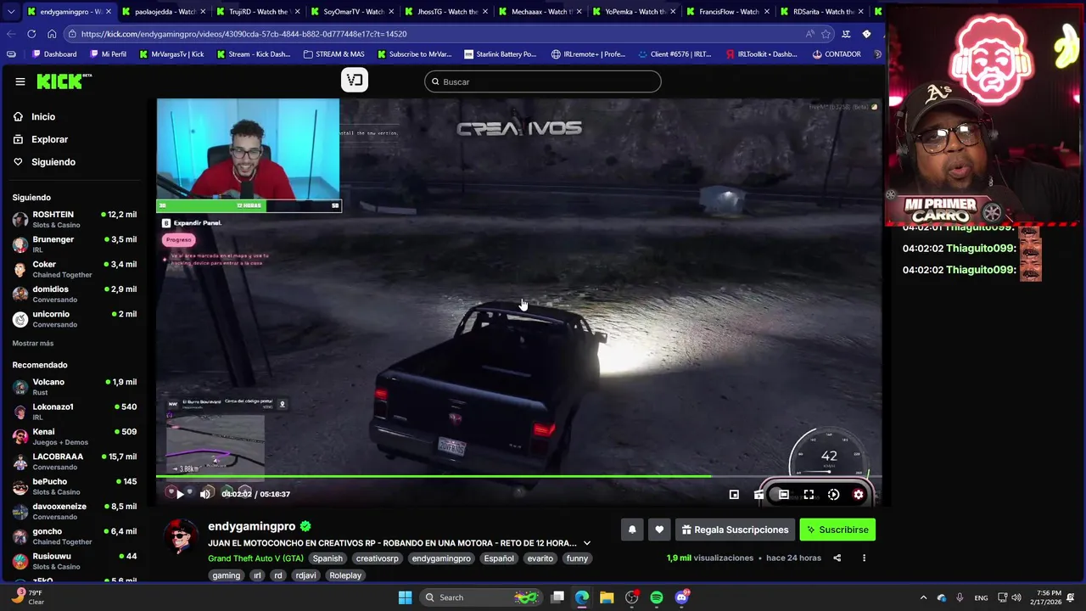
Task: Reload the page with the refresh button
Action: (31, 34)
